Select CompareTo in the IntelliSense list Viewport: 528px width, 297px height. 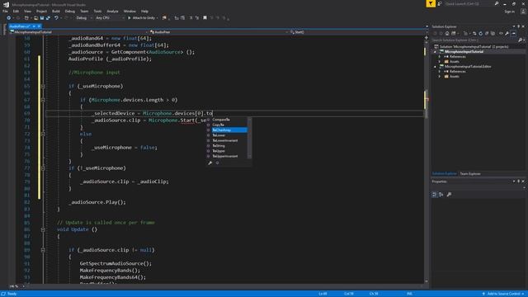click(x=227, y=120)
